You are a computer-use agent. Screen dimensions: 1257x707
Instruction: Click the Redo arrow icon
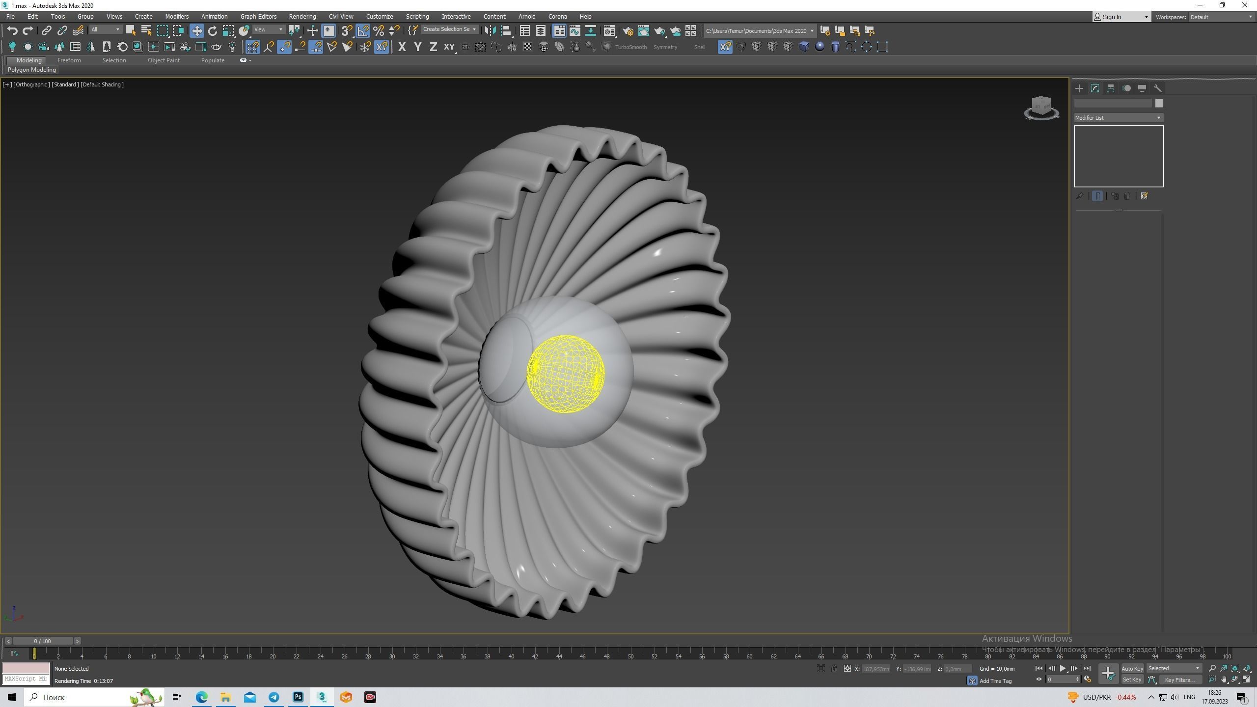(x=28, y=30)
